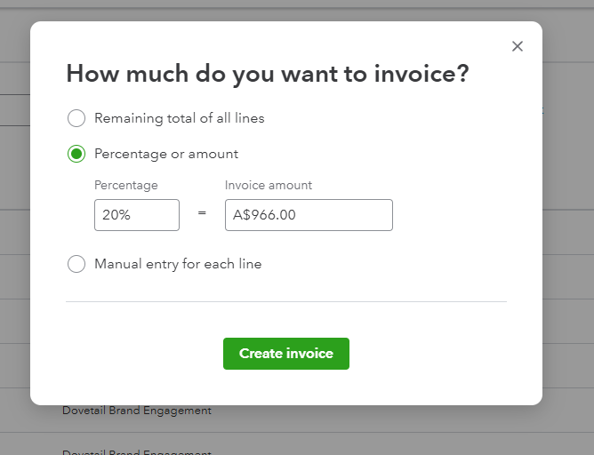
Task: Click the 'How much do you want to invoice?' heading
Action: click(267, 74)
